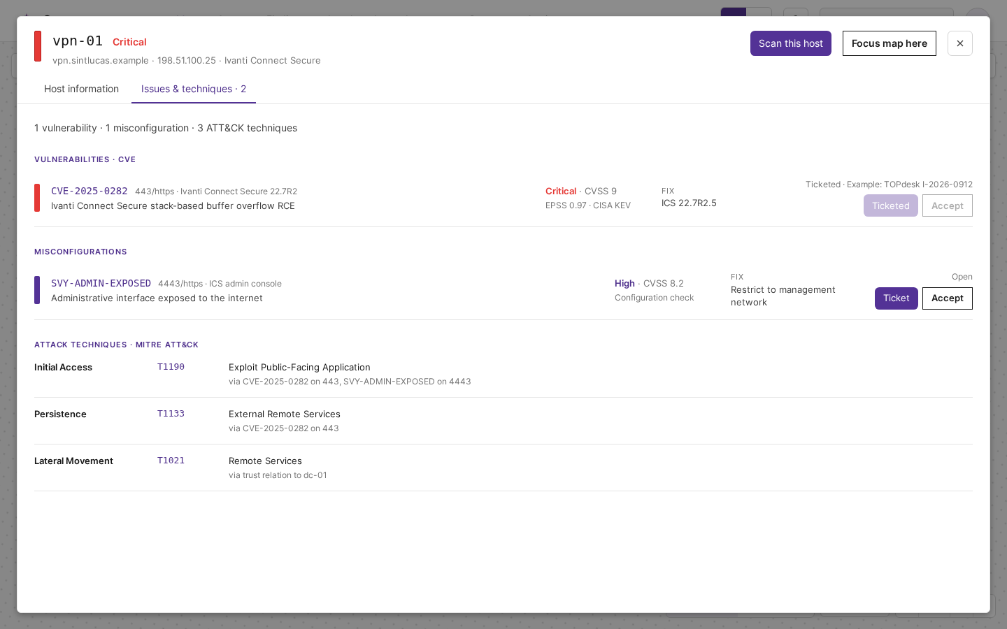Open ATT&CK technique T1021
Screen dimensions: 1007x629
[171, 461]
